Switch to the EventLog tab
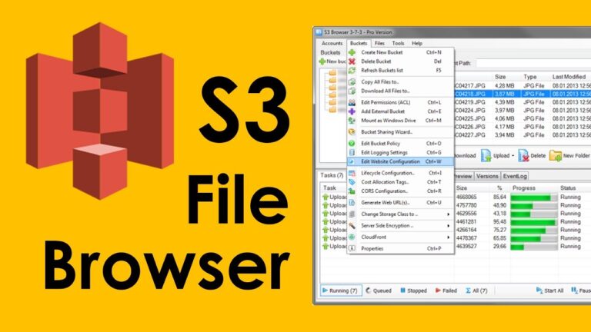The width and height of the screenshot is (591, 332). click(x=515, y=176)
